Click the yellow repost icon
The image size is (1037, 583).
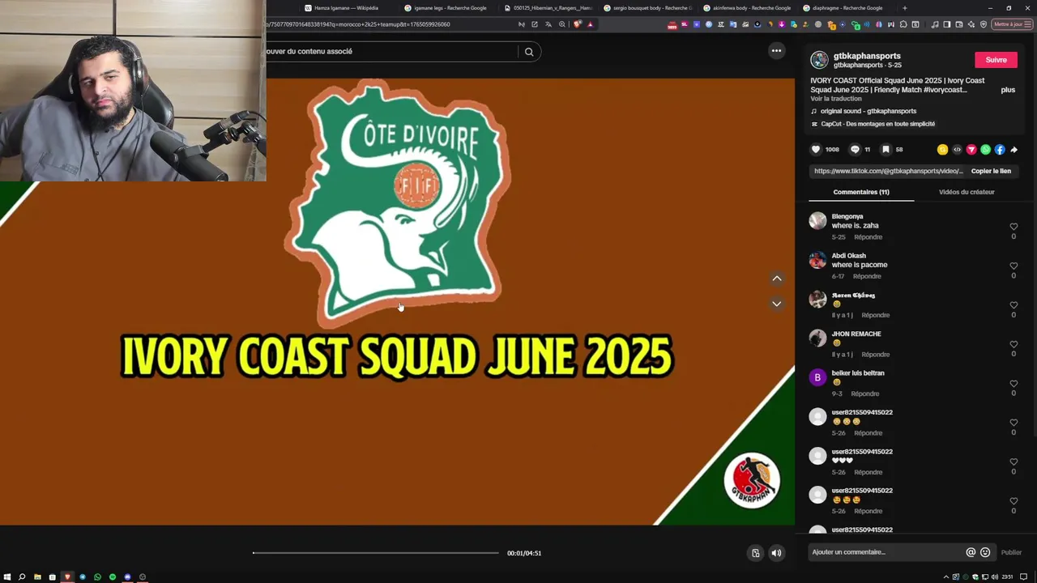[942, 150]
